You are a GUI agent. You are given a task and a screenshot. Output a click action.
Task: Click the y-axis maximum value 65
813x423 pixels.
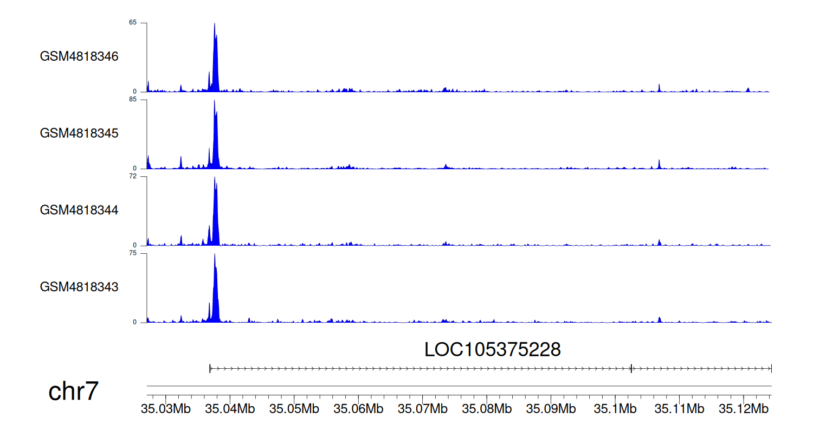133,23
